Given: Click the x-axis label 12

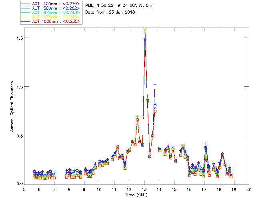Looking at the screenshot, I should pos(129,189).
